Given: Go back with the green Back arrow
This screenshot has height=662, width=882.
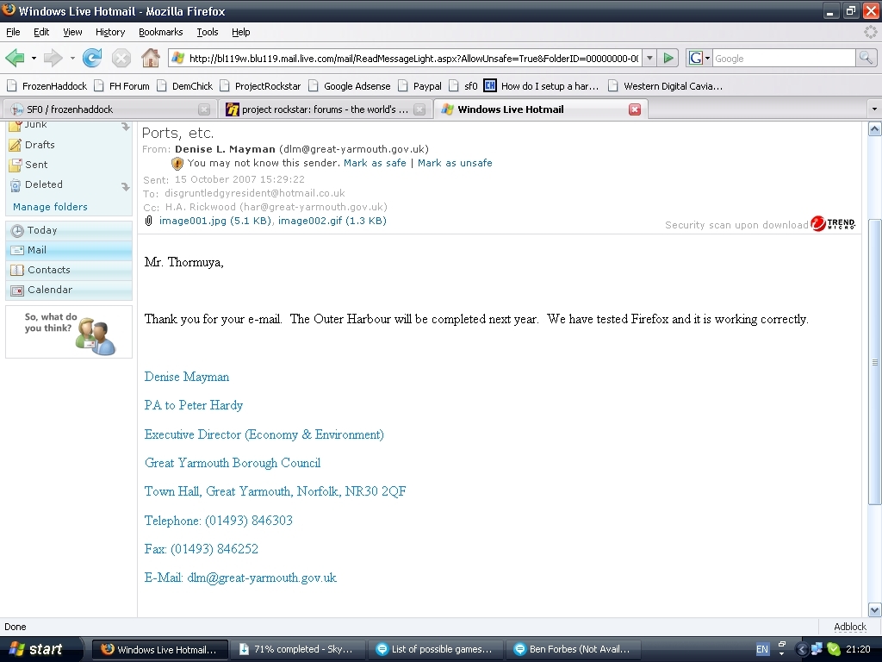Looking at the screenshot, I should pos(16,58).
